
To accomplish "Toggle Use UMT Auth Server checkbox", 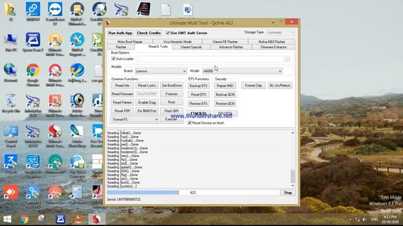I will (167, 33).
